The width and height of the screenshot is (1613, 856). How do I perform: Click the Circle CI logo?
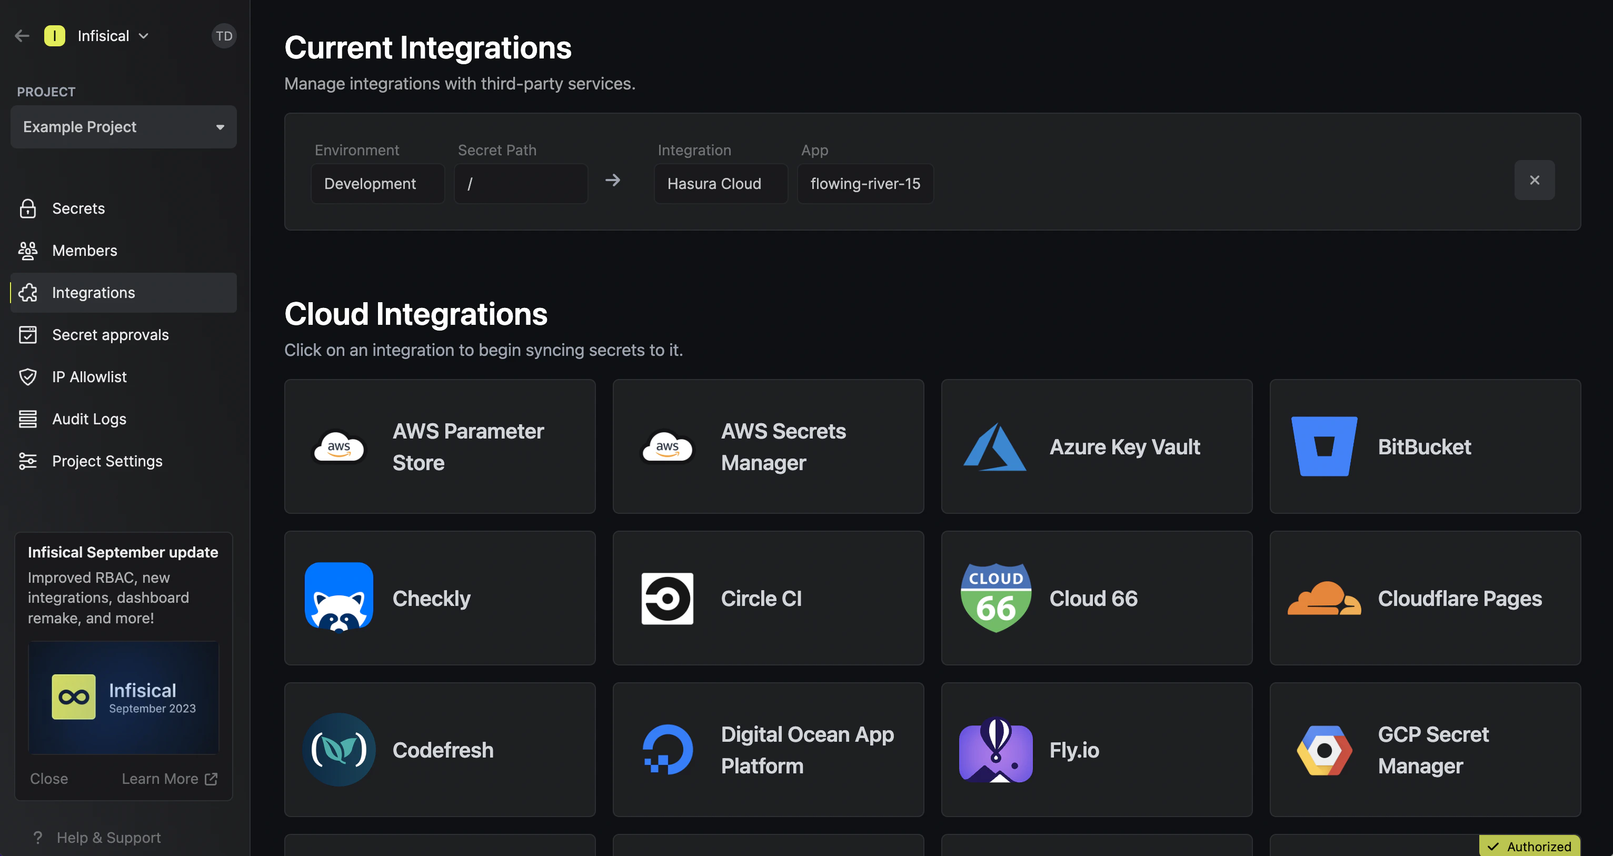pyautogui.click(x=667, y=598)
